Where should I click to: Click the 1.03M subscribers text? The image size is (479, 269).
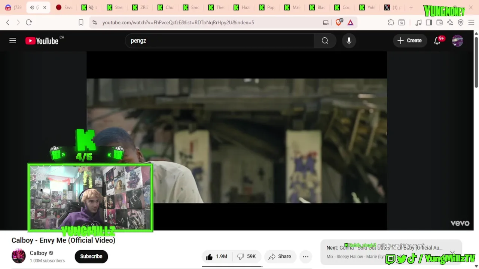pyautogui.click(x=47, y=261)
